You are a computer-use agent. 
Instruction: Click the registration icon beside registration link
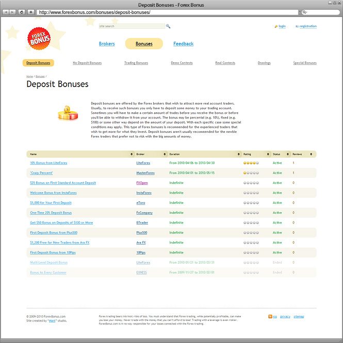point(297,26)
